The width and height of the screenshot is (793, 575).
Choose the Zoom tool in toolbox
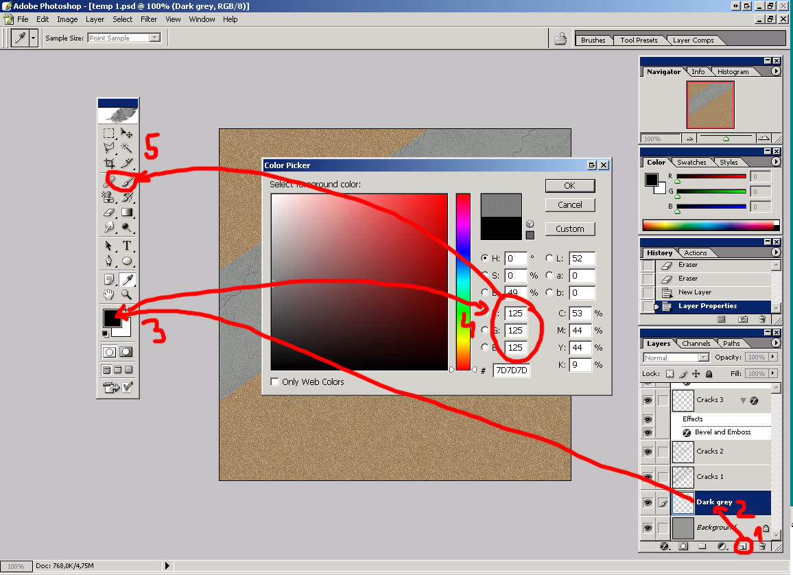point(127,294)
